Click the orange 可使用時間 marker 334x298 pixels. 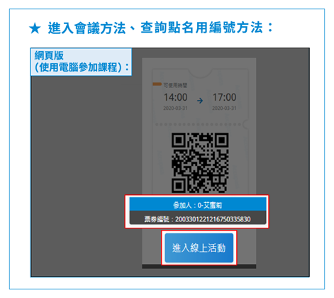(157, 84)
